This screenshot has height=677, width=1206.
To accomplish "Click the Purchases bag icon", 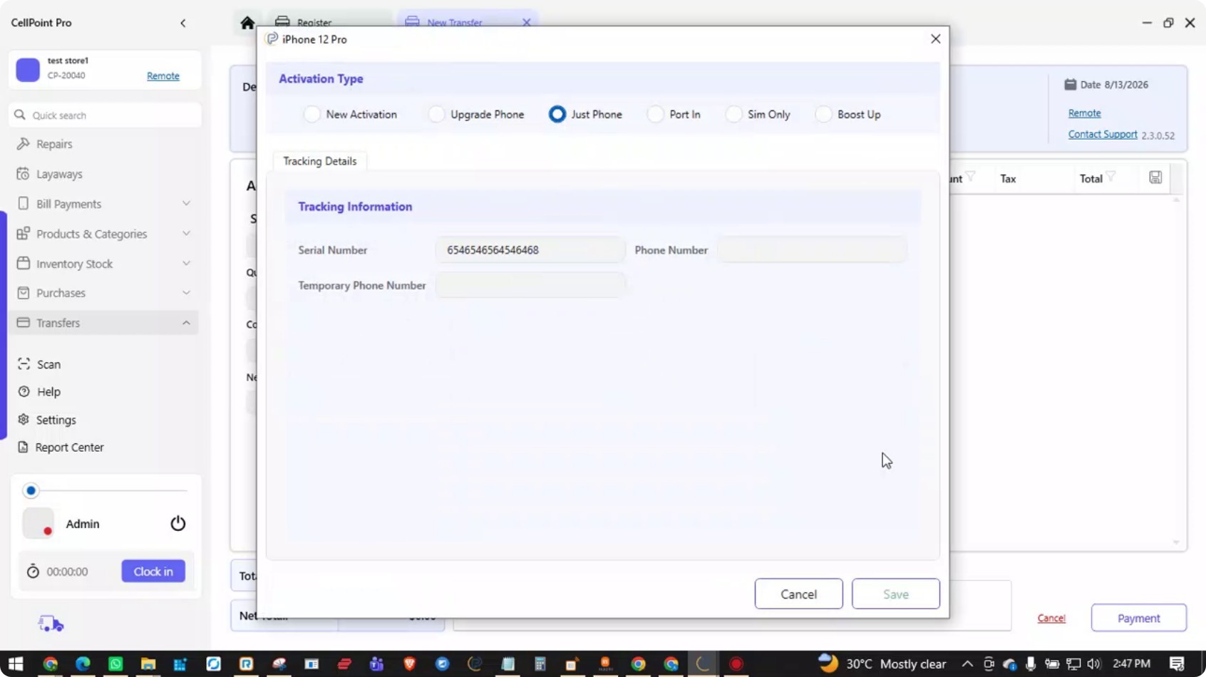I will click(x=24, y=293).
